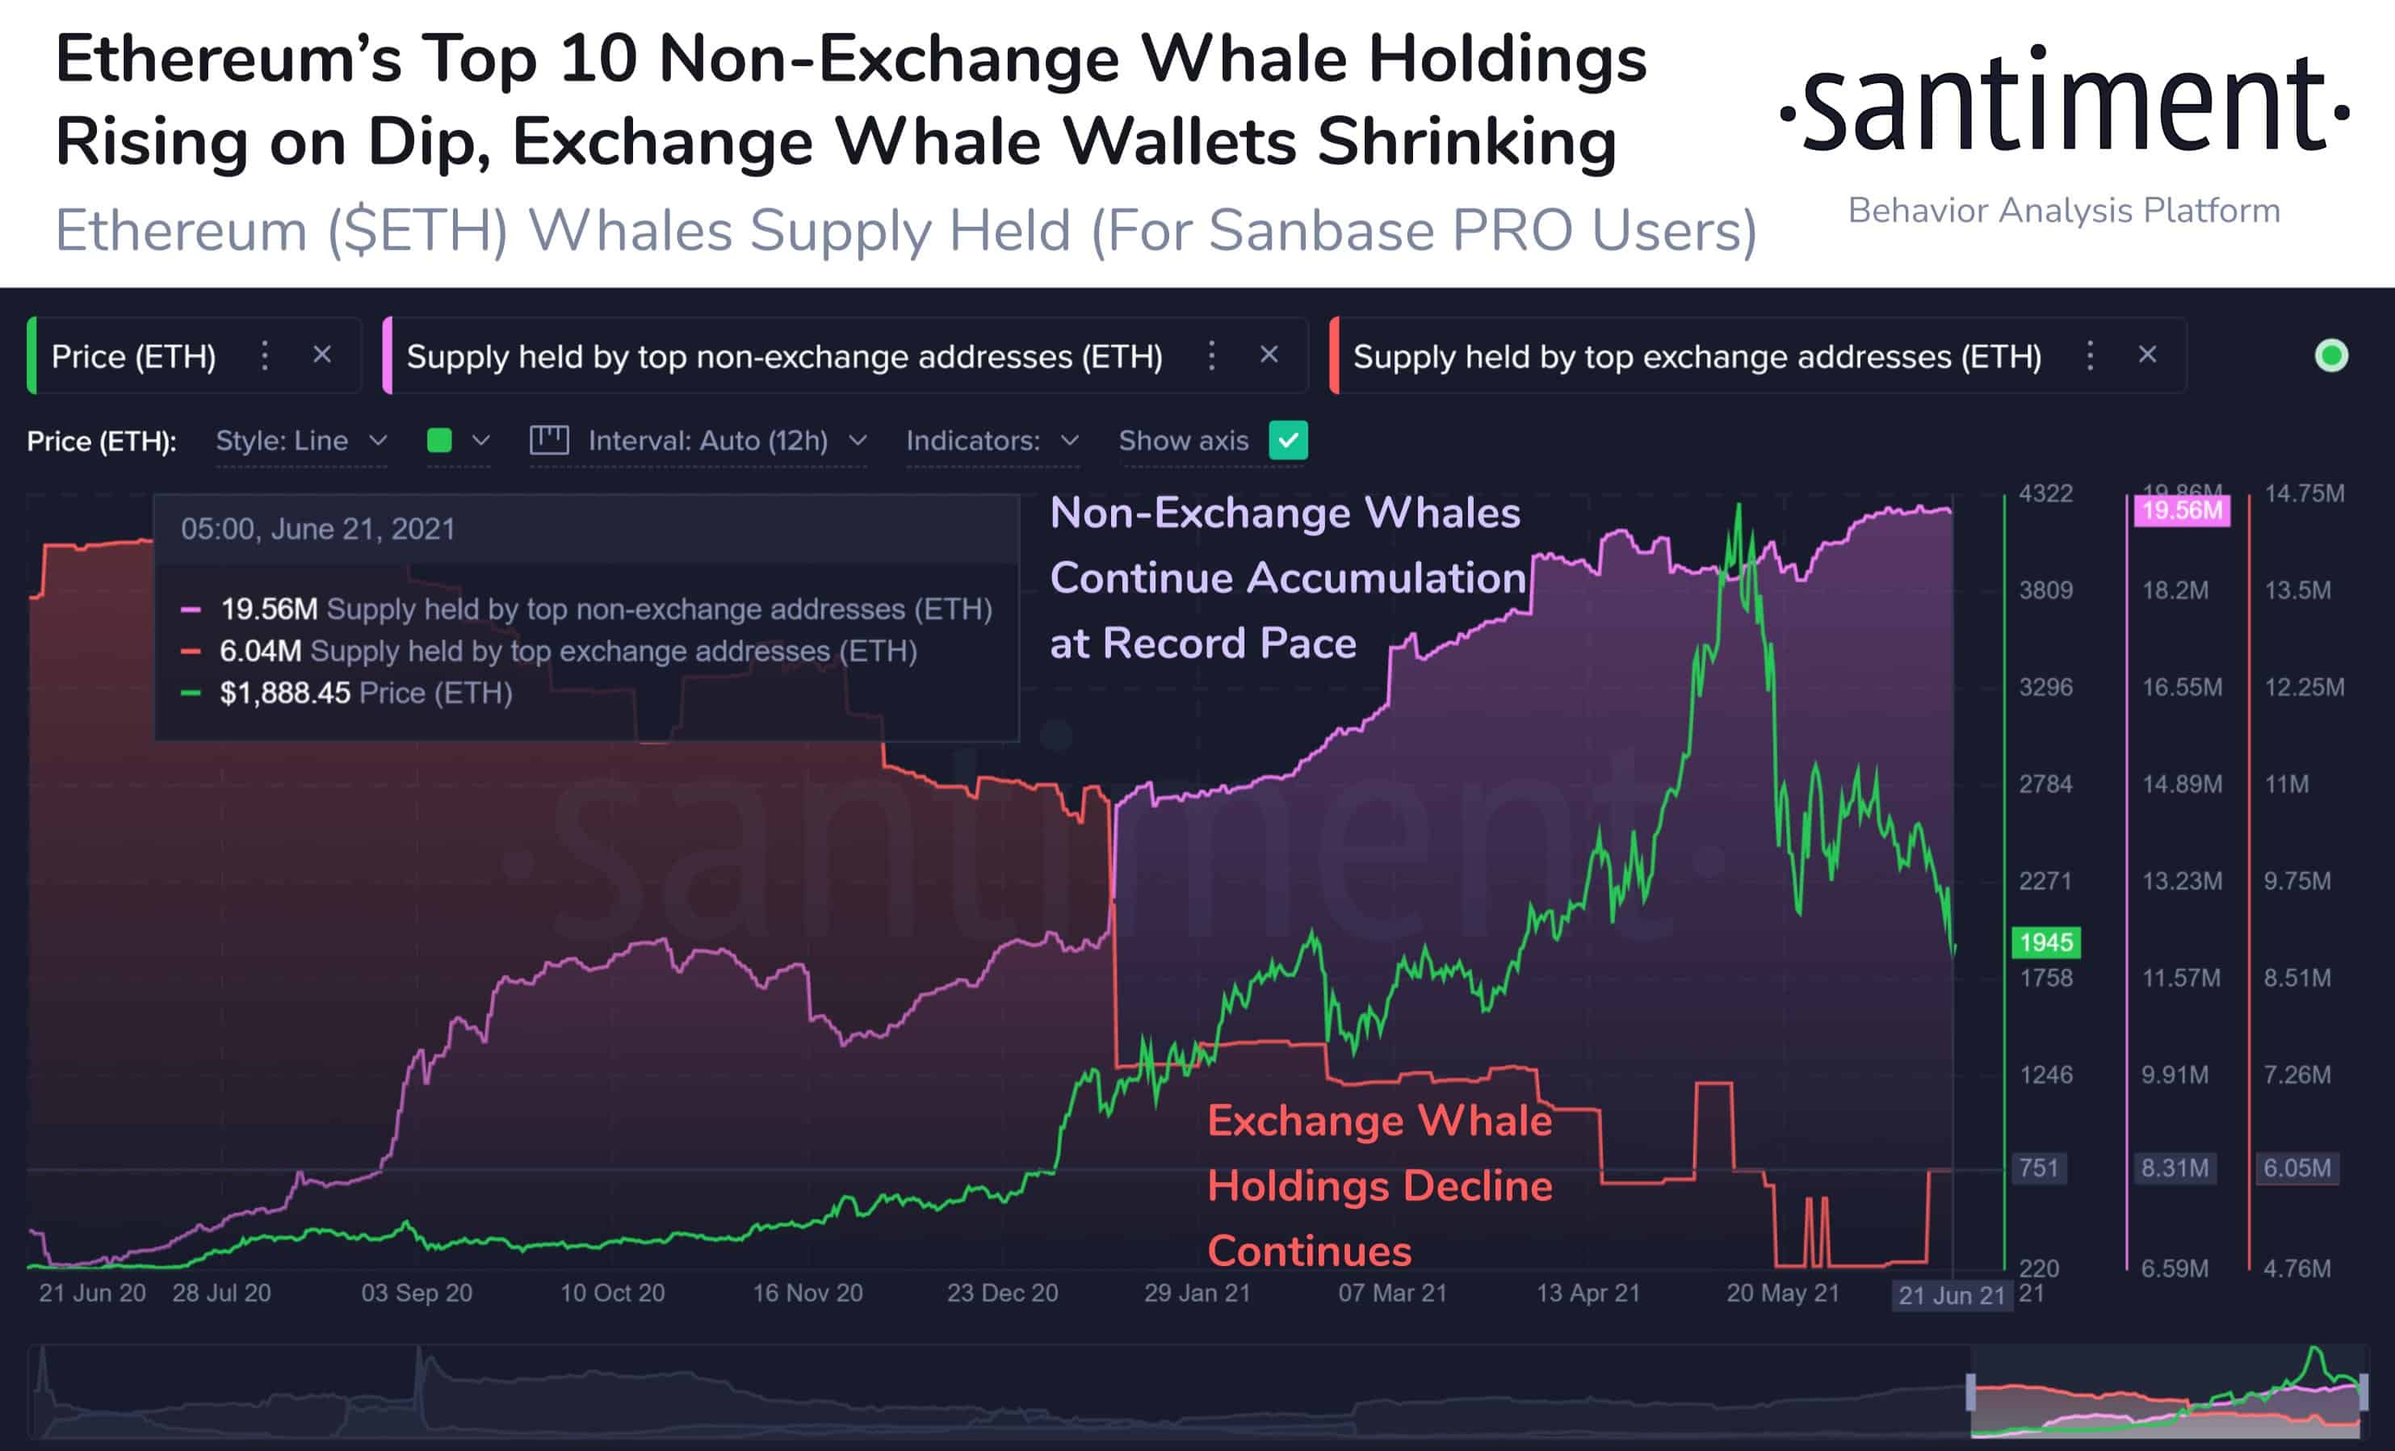Uncheck the Show axis checkbox
The width and height of the screenshot is (2395, 1451).
pos(1288,440)
